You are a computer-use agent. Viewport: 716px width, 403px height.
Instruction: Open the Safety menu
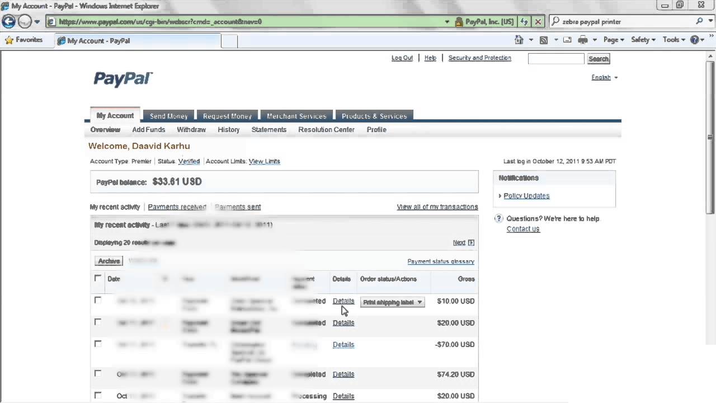(643, 40)
